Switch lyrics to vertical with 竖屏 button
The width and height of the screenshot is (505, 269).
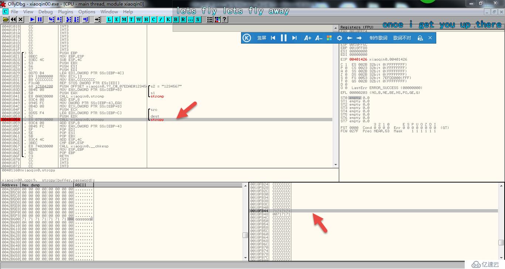click(x=262, y=38)
